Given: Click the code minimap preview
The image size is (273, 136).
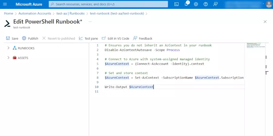Looking at the screenshot, I should (255, 45).
